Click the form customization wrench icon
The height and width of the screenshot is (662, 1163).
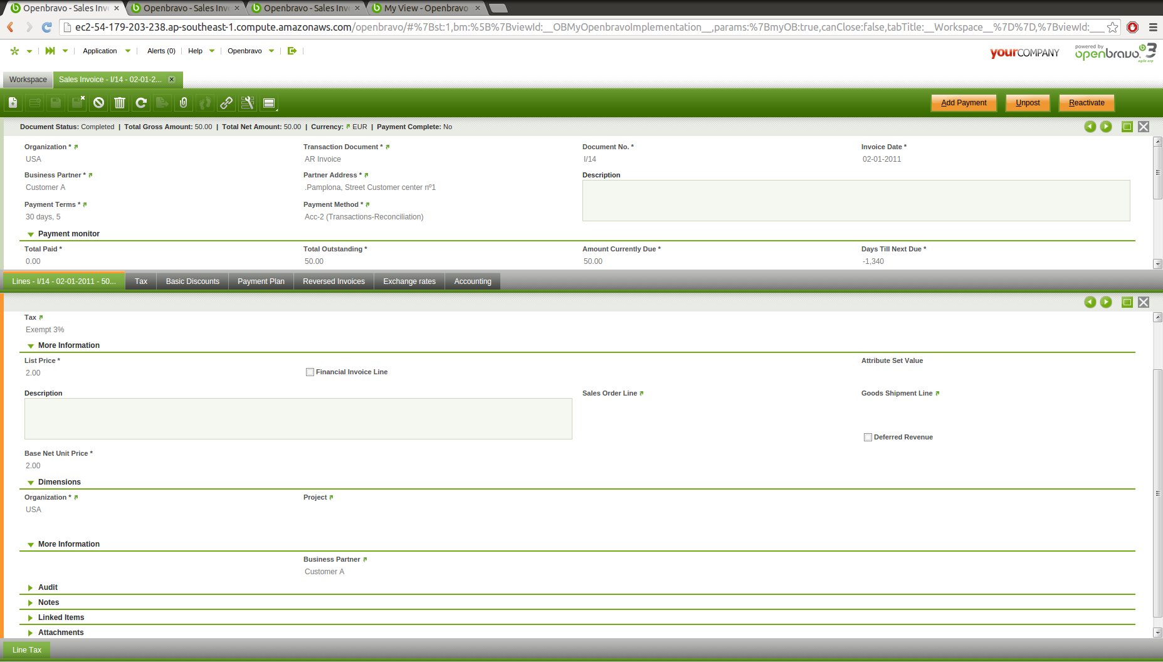click(x=248, y=103)
